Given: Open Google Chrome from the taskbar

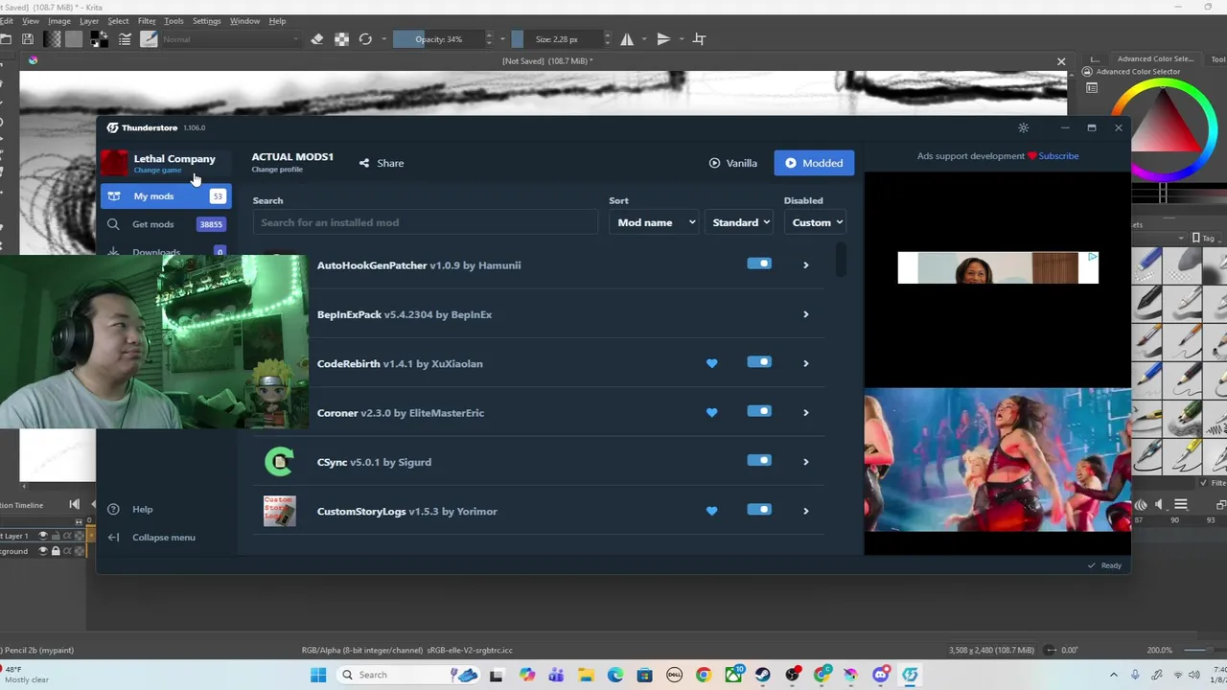Looking at the screenshot, I should click(703, 675).
